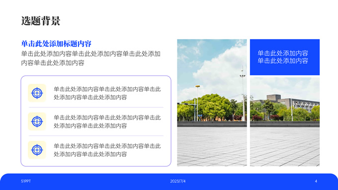Screen dimensions: 338x190
Task: Click the right photo showing the building
Action: point(285,122)
